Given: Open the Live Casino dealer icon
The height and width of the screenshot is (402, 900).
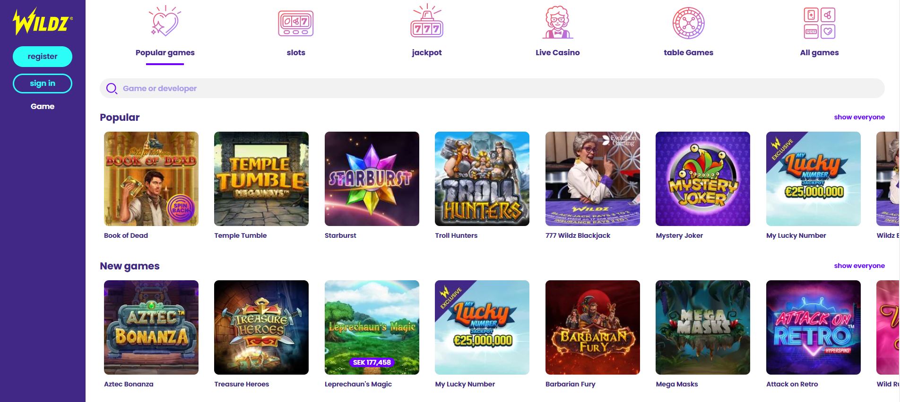Looking at the screenshot, I should [558, 22].
